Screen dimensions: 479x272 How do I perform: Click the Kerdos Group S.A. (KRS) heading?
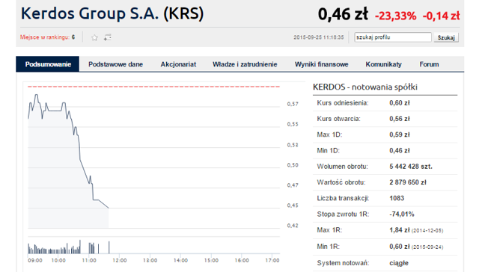point(112,13)
